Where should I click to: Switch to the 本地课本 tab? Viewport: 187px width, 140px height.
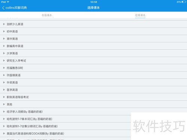[47, 15]
